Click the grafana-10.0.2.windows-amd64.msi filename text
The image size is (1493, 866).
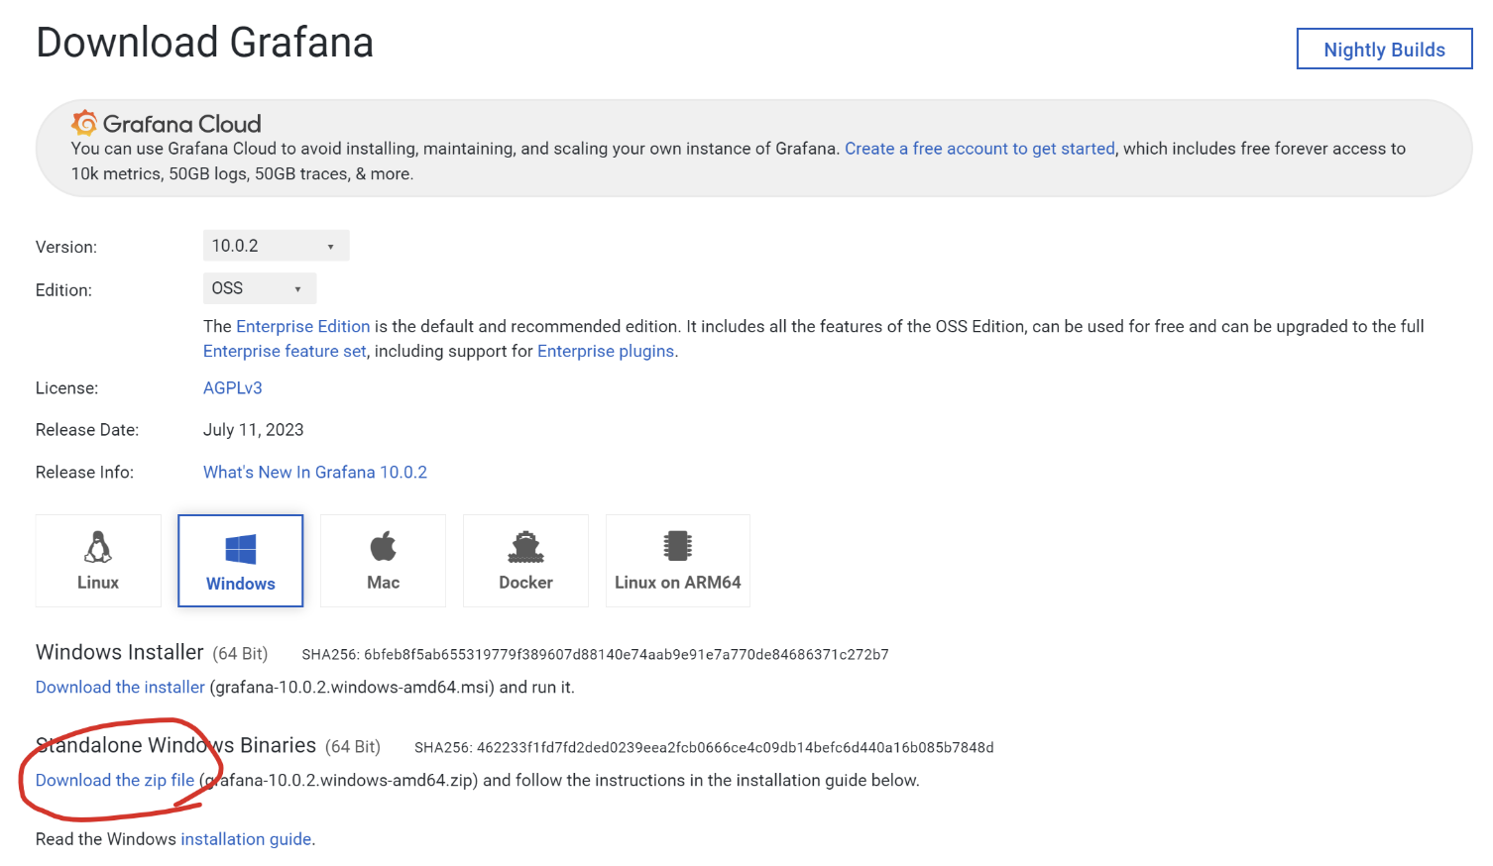[352, 688]
